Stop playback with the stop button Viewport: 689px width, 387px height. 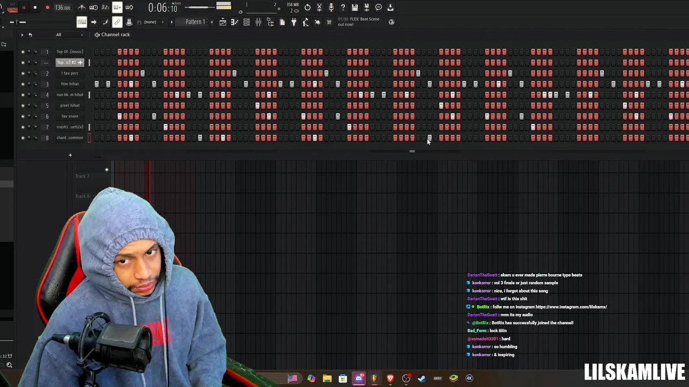[x=35, y=8]
